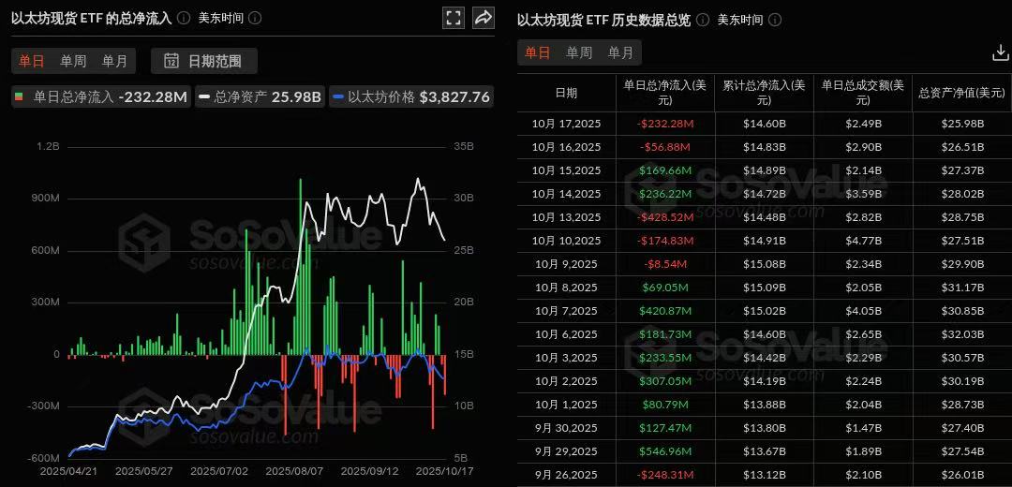Screen dimensions: 1012x487
Task: Switch history table to 单周 tab
Action: point(579,53)
